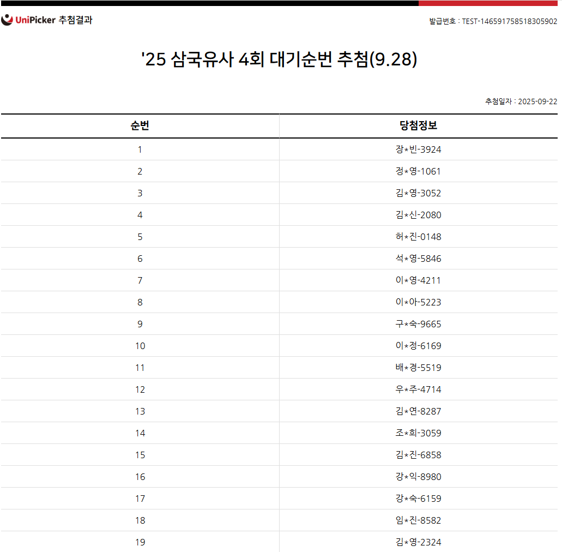Select winner 이*아-5223
Image resolution: width=562 pixels, height=552 pixels.
pos(418,302)
